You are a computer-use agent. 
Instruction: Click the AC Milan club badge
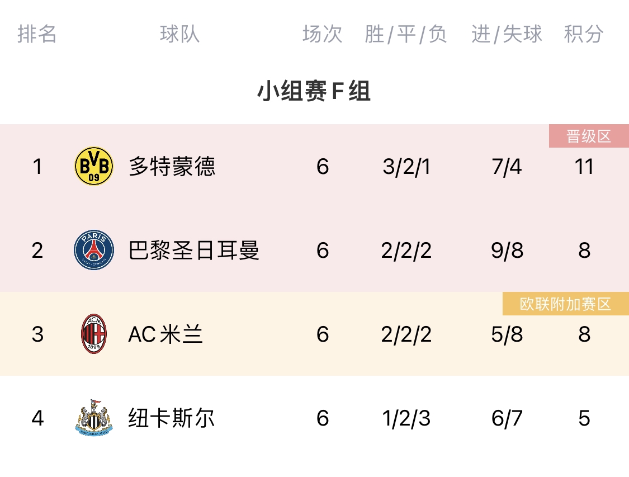point(94,334)
